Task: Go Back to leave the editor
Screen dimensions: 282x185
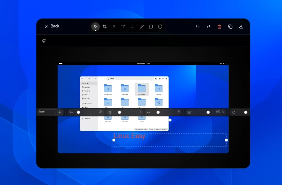Action: [x=52, y=26]
